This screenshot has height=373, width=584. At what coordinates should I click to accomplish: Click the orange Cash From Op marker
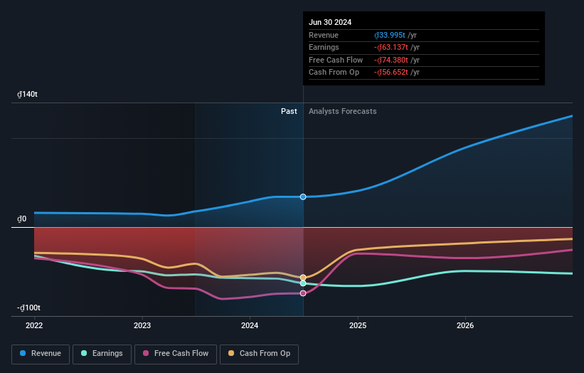point(303,278)
